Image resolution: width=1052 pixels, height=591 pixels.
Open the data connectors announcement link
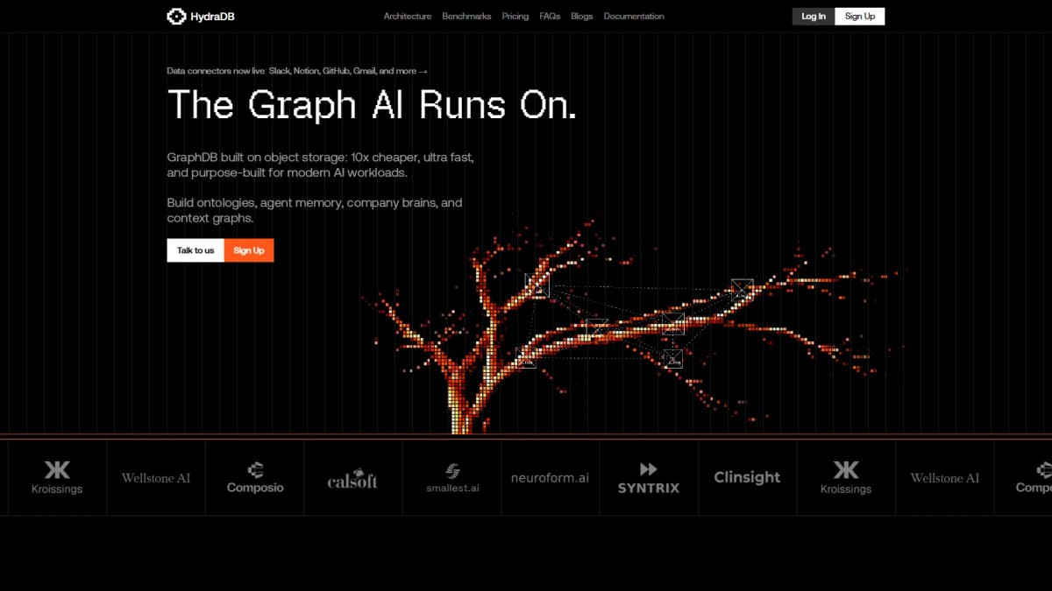click(x=297, y=71)
